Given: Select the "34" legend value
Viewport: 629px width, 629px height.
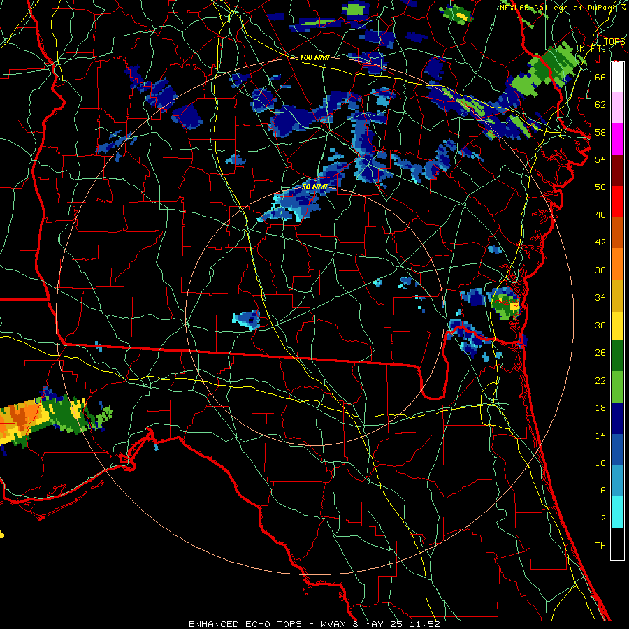Looking at the screenshot, I should click(x=600, y=298).
